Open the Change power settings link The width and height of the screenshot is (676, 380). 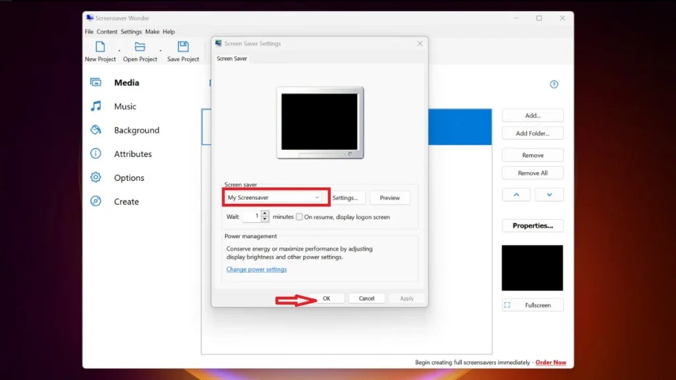pyautogui.click(x=256, y=269)
